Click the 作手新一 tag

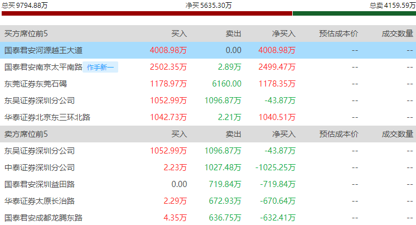[x=100, y=67]
